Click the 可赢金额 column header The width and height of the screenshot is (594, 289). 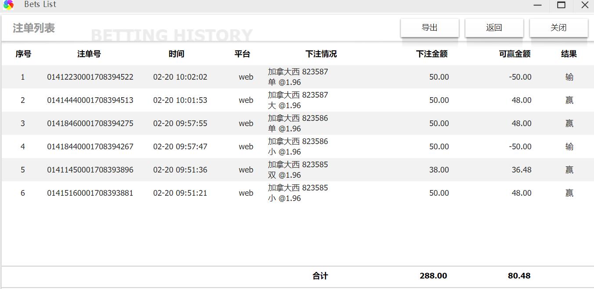515,54
